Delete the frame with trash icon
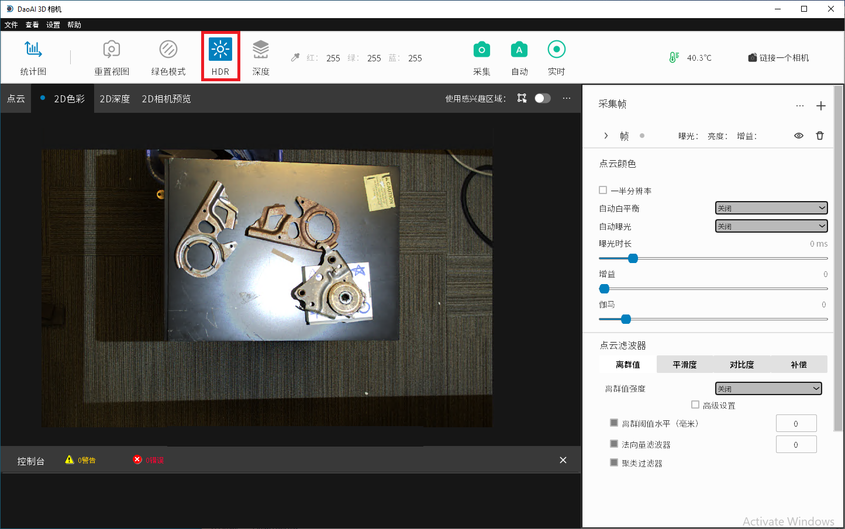 point(820,136)
